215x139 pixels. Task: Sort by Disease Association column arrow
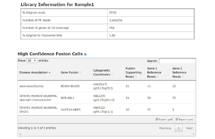click(49, 73)
